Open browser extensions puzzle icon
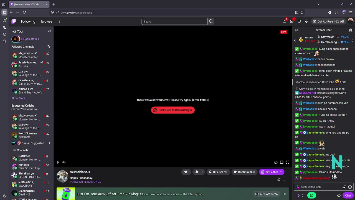 click(x=337, y=12)
